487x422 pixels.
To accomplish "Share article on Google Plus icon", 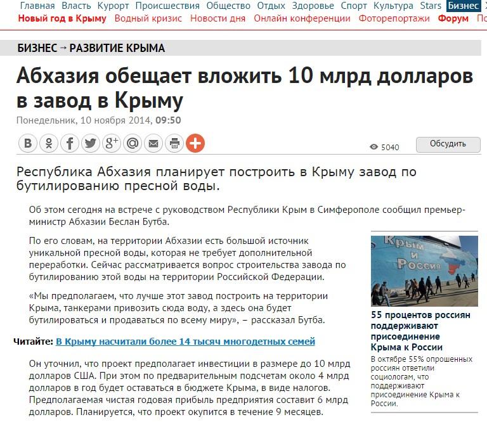I will tap(112, 143).
